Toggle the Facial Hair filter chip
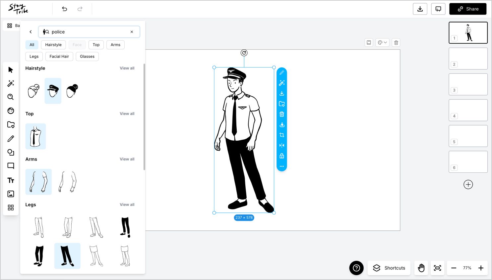Image resolution: width=492 pixels, height=280 pixels. pos(59,56)
